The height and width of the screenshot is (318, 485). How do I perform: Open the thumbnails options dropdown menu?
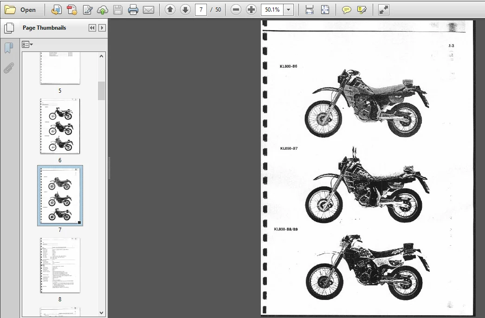[27, 45]
